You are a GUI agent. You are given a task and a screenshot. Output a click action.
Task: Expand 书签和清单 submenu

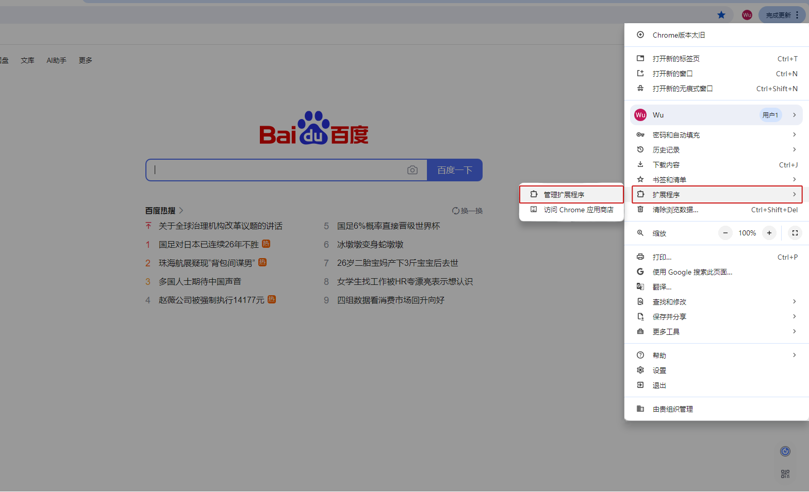coord(717,180)
